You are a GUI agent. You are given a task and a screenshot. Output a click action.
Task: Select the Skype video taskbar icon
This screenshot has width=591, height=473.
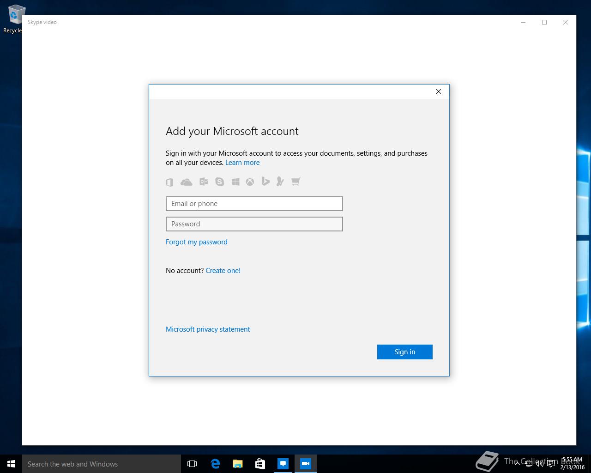(x=306, y=464)
